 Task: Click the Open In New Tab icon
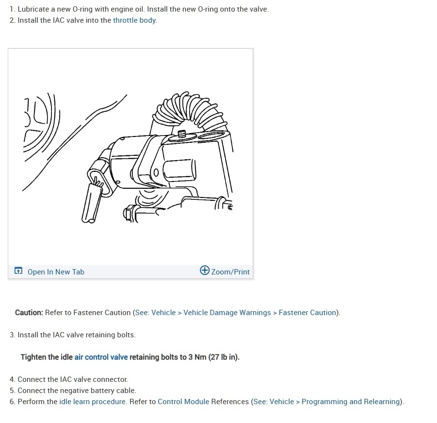click(18, 271)
